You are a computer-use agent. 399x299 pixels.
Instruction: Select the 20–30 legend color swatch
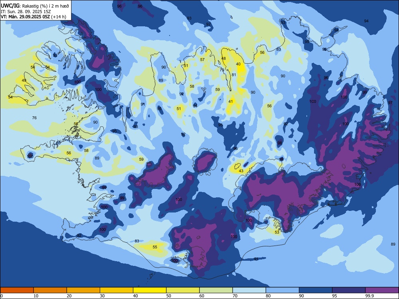(x=83, y=290)
